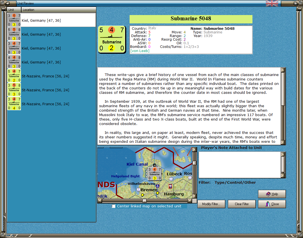Click the map scroll right arrow
The width and height of the screenshot is (303, 238).
(x=190, y=201)
